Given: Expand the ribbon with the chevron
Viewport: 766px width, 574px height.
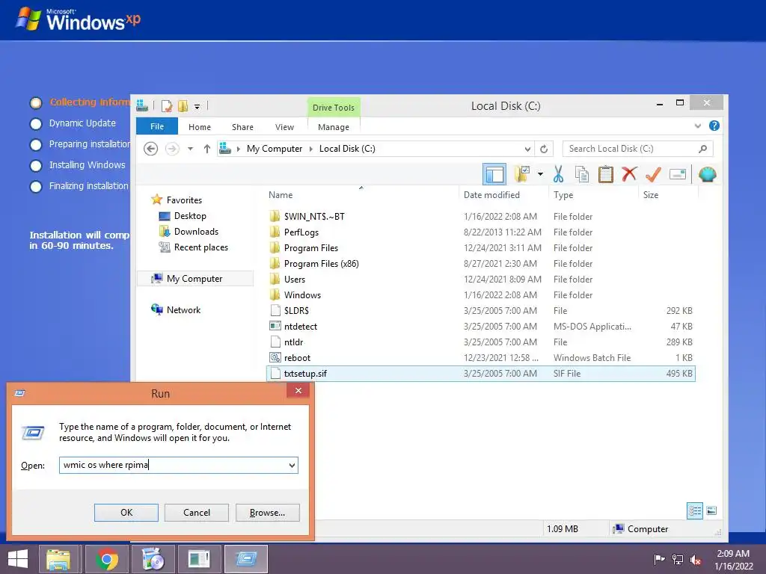Looking at the screenshot, I should 698,126.
